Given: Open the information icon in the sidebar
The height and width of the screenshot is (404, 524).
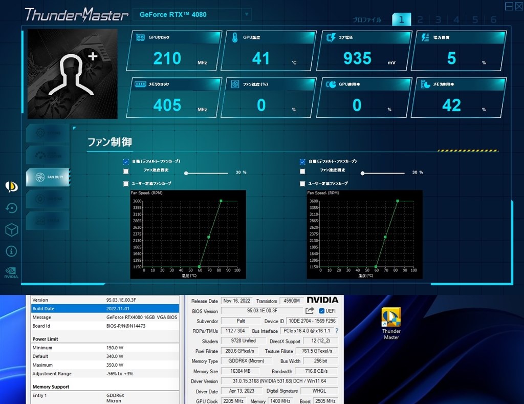Looking at the screenshot, I should click(x=11, y=251).
